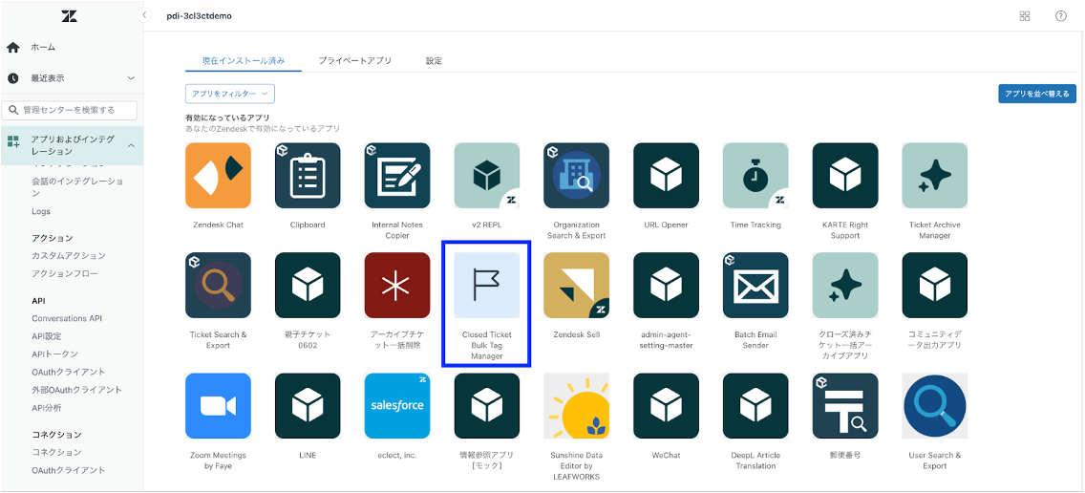Select the Batch Email Sender app
1085x493 pixels.
pos(755,286)
